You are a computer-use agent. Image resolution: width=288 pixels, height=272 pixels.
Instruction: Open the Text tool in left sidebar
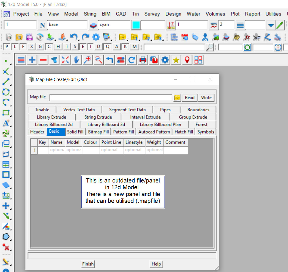click(6, 123)
